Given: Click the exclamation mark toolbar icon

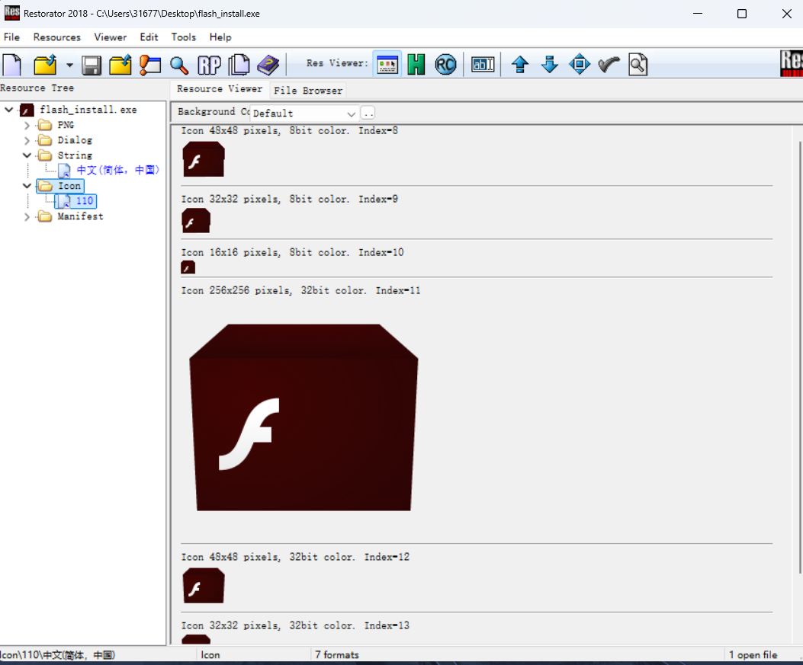Looking at the screenshot, I should point(150,65).
